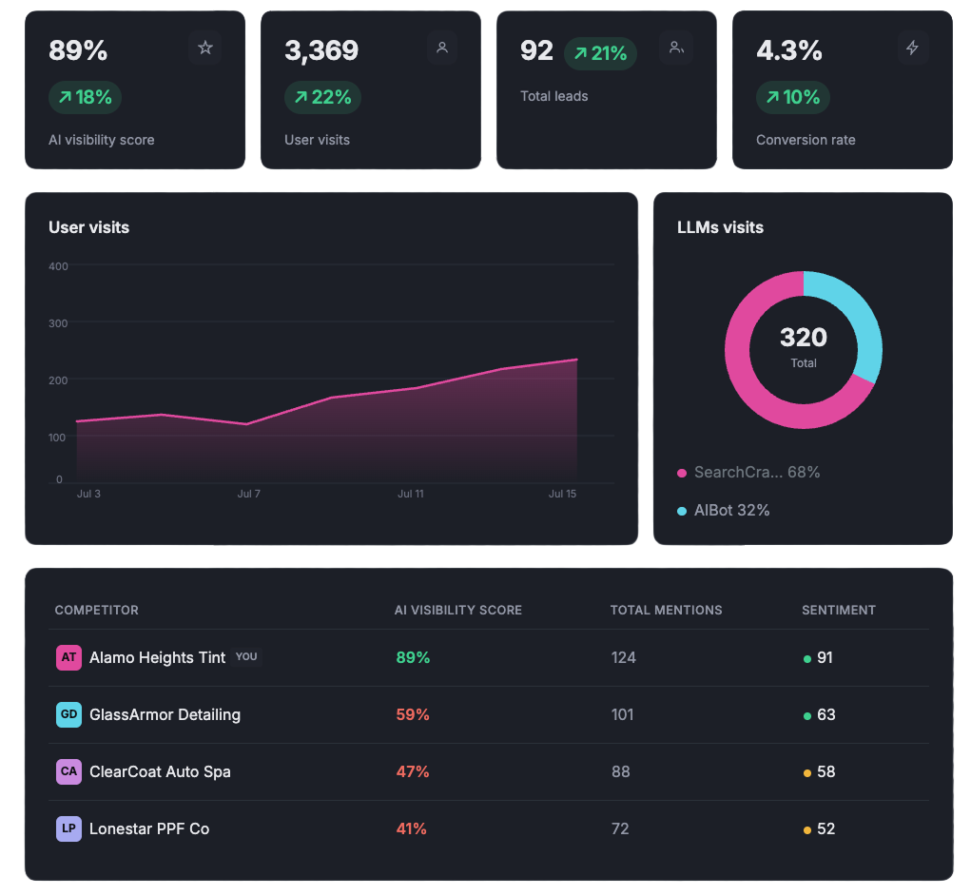Click the 72 total mentions value

click(620, 828)
